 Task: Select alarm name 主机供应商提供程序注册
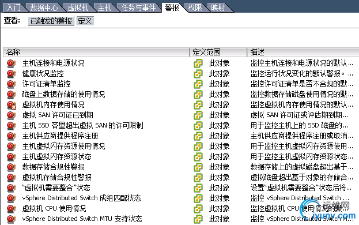[60, 136]
